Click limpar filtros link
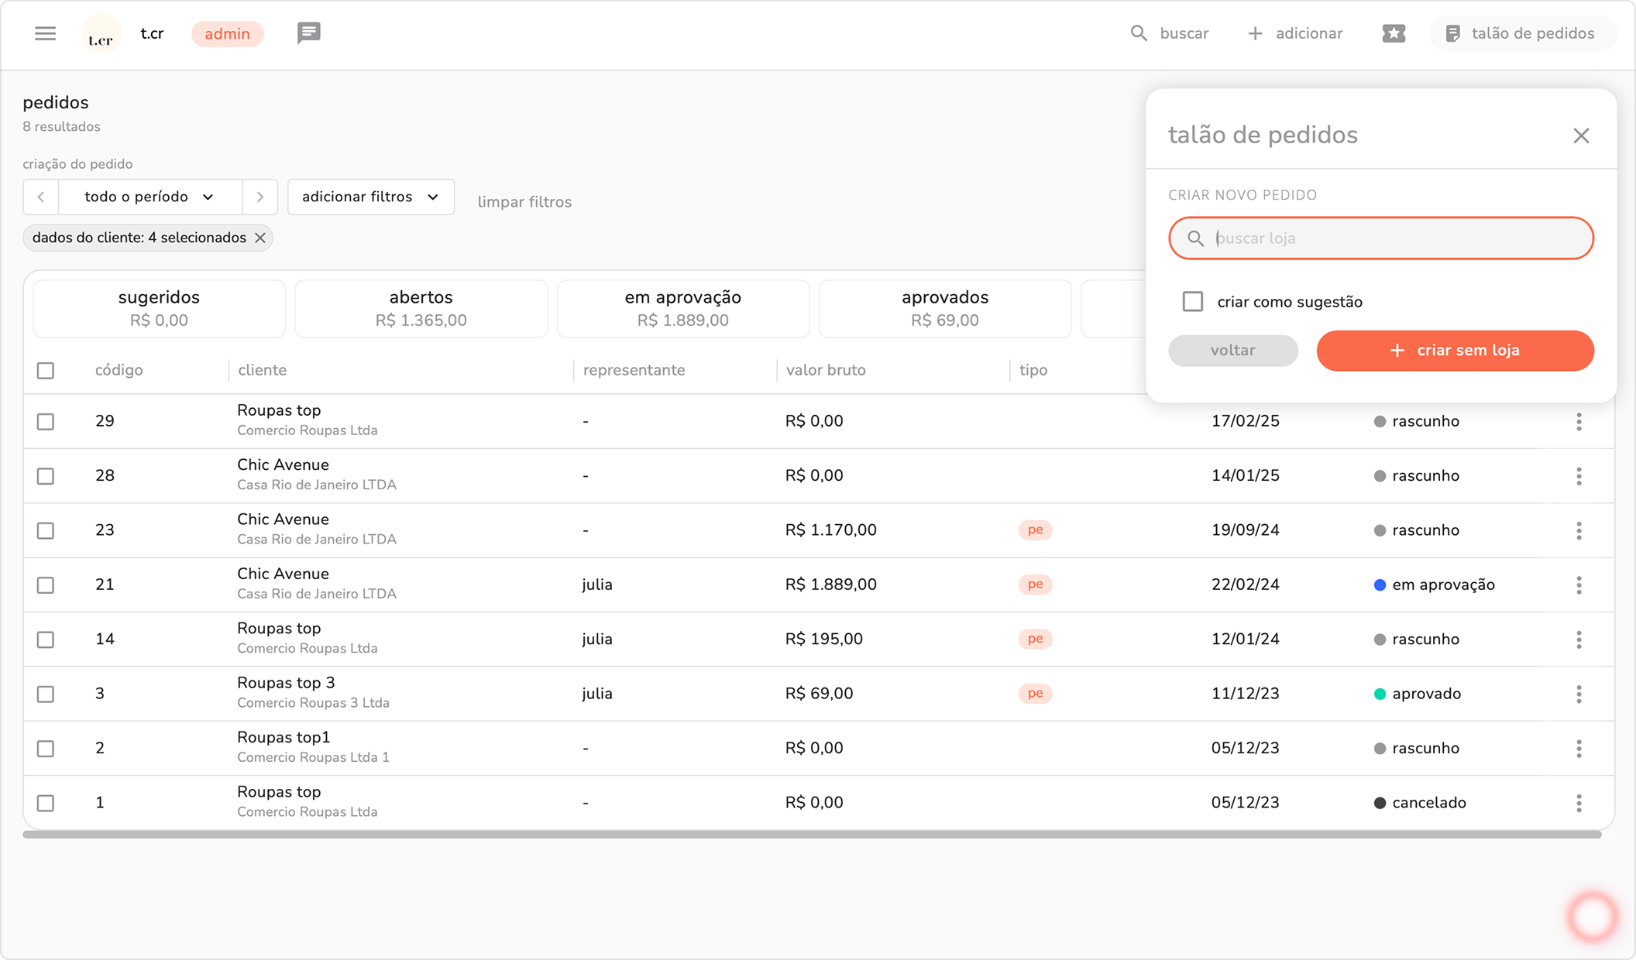The width and height of the screenshot is (1636, 960). (x=524, y=202)
